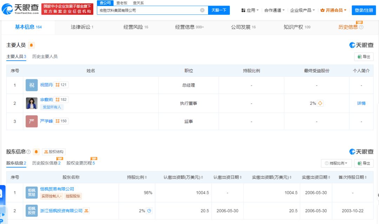Click the 受益所有人 tag under 宗馥莉
The width and height of the screenshot is (379, 224).
52,107
